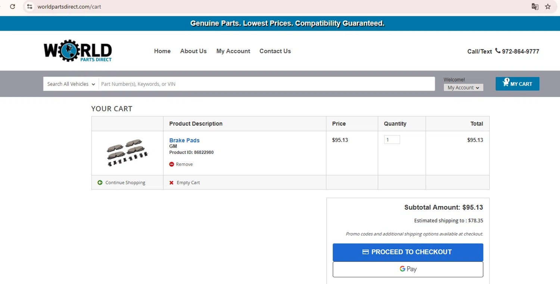Click the quantity input box

click(x=392, y=140)
